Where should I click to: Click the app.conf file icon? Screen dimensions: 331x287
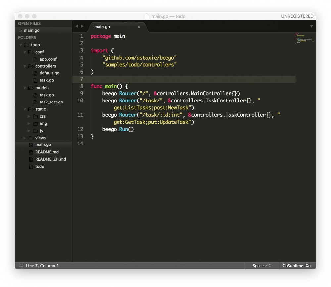(x=36, y=59)
